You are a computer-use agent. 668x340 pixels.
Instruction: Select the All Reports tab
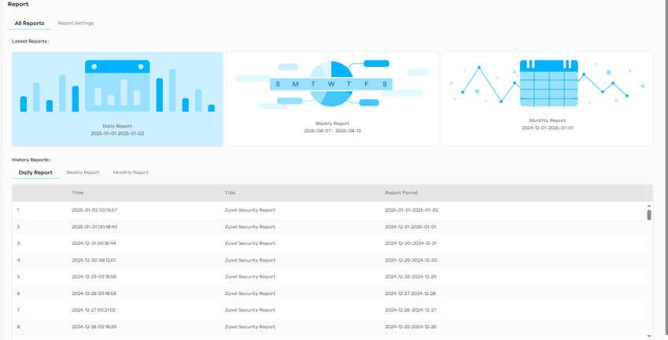(x=29, y=23)
